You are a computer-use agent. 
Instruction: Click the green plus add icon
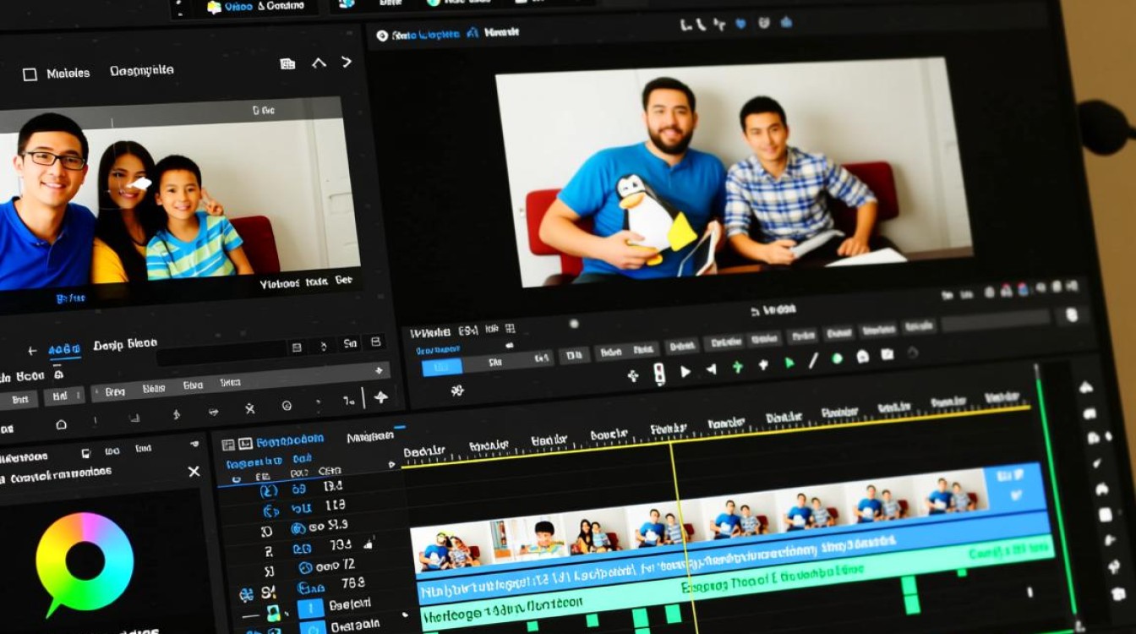(737, 367)
